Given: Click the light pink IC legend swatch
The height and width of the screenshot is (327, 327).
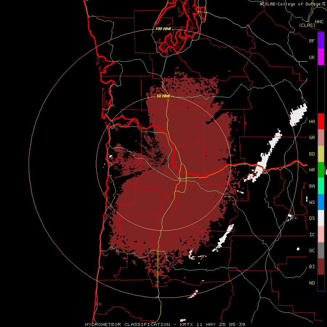Looking at the screenshot, I should [x=321, y=234].
